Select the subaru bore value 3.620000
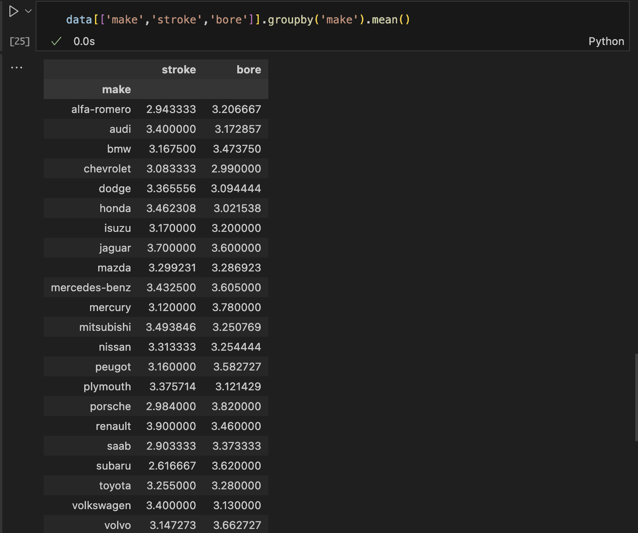638x533 pixels. click(x=236, y=465)
